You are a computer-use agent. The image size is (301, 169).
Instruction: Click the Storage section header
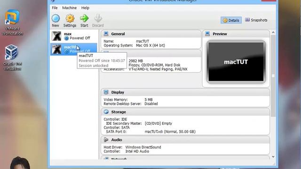pyautogui.click(x=185, y=112)
